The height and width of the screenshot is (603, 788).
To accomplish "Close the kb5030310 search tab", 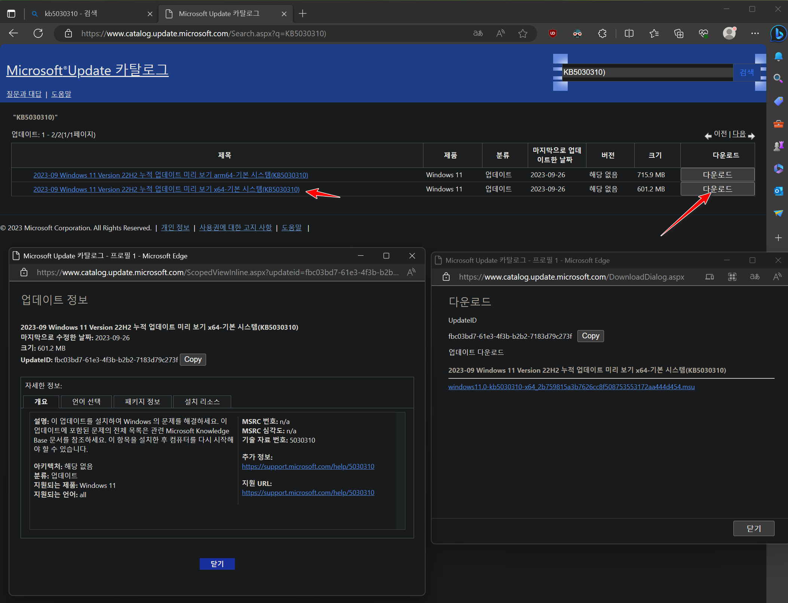I will [x=150, y=14].
